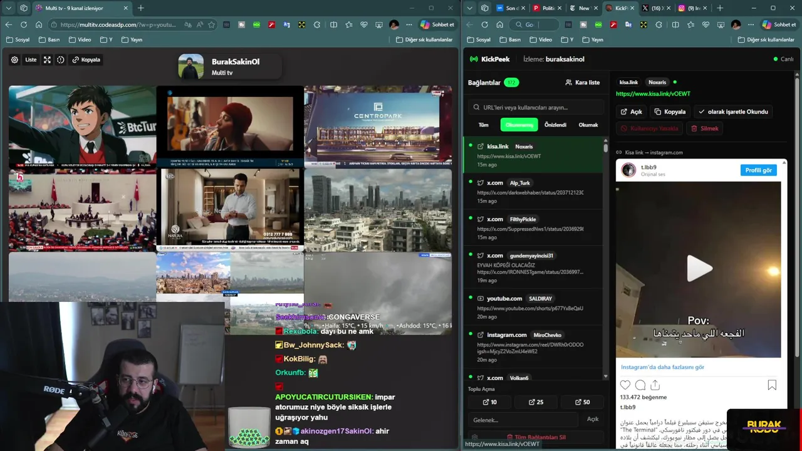Image resolution: width=802 pixels, height=451 pixels.
Task: Open left browser settings and more menu
Action: [409, 24]
